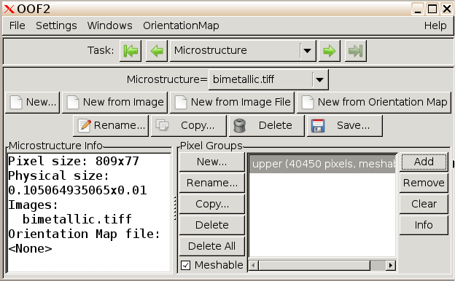Click the '<None>' orientation map file value
This screenshot has width=455, height=281.
30,248
